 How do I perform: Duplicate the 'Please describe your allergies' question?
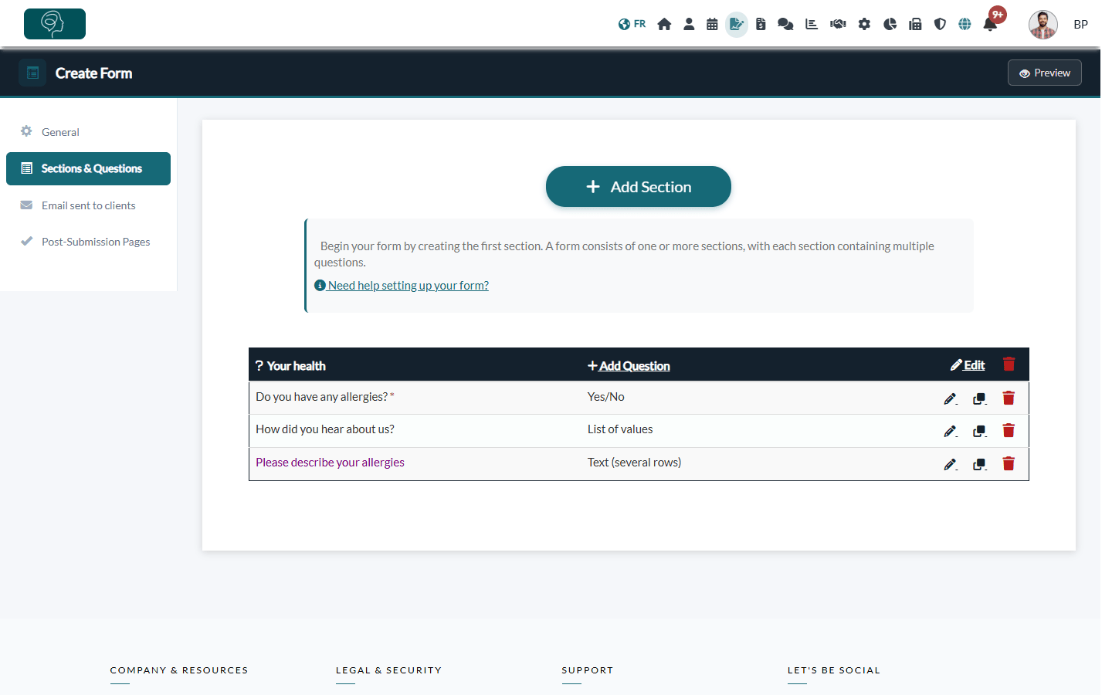980,464
